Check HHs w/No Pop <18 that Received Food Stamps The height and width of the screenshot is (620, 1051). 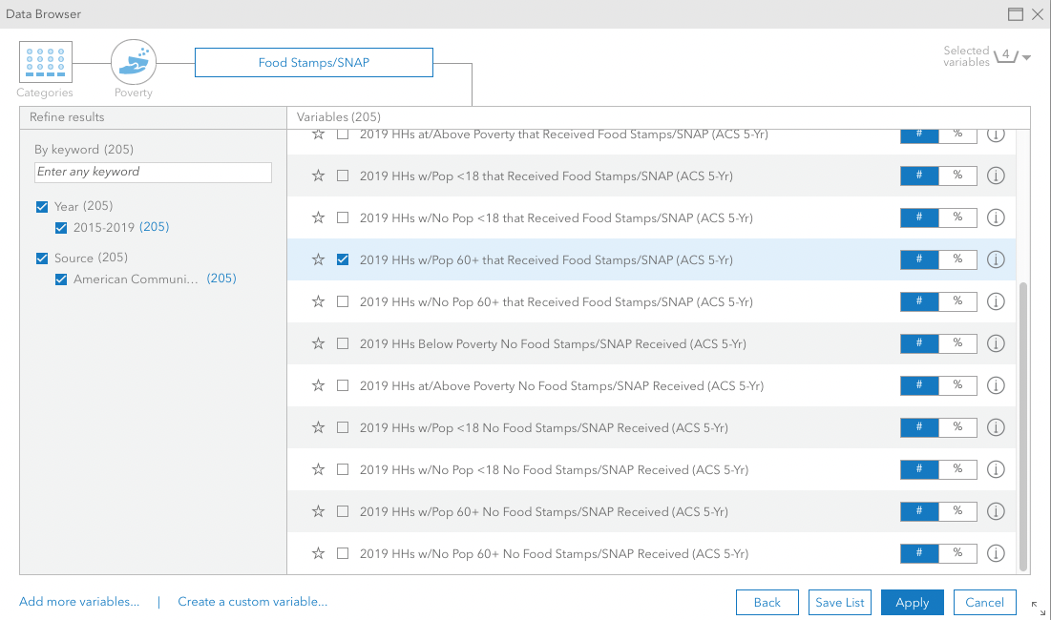click(343, 217)
